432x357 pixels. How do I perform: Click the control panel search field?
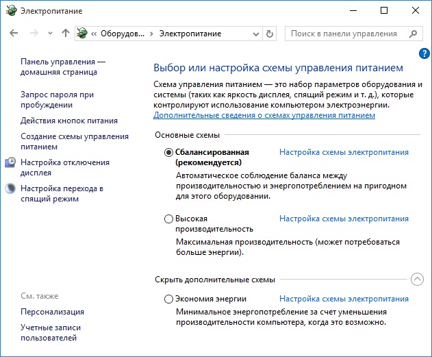(x=344, y=34)
